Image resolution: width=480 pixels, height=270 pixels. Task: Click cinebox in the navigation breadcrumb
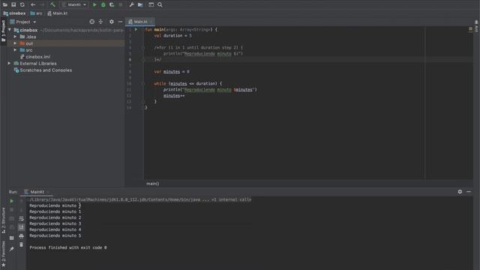15,13
